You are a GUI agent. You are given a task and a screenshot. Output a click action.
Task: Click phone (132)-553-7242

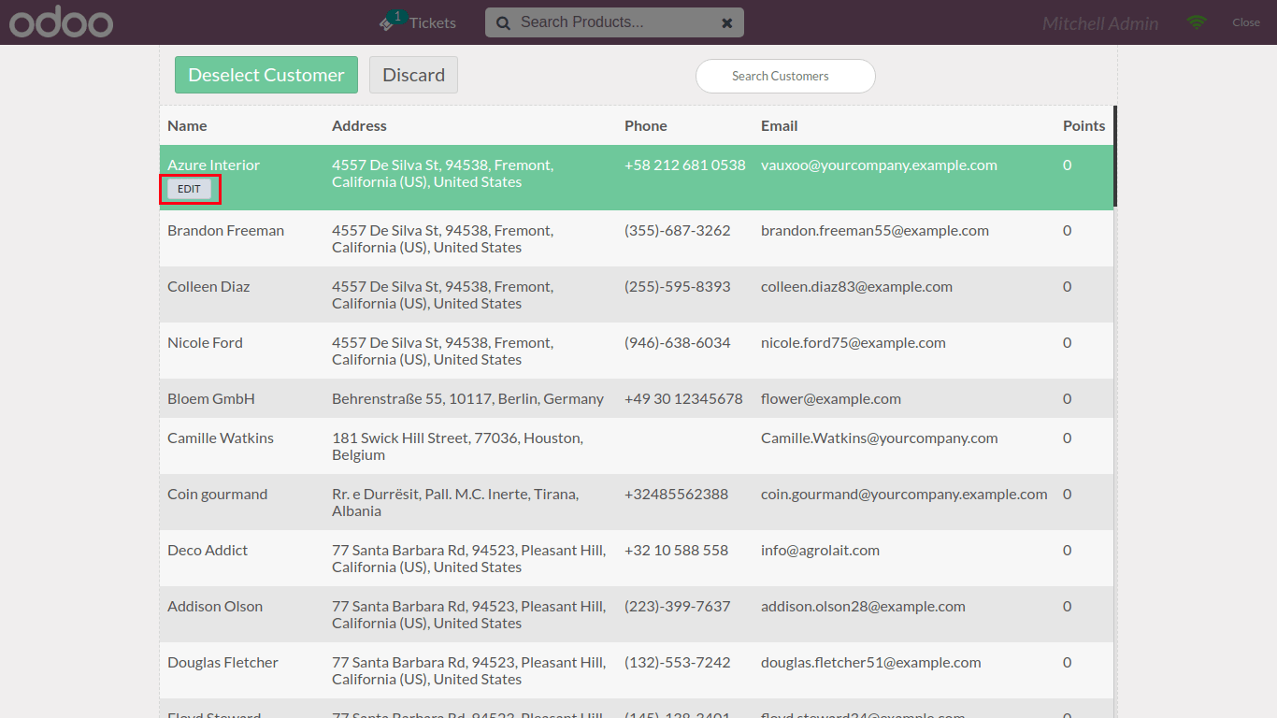click(678, 662)
